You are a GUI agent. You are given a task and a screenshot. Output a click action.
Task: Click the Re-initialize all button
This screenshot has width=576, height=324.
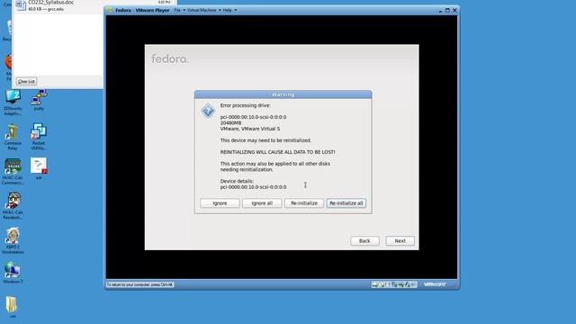[x=346, y=203]
